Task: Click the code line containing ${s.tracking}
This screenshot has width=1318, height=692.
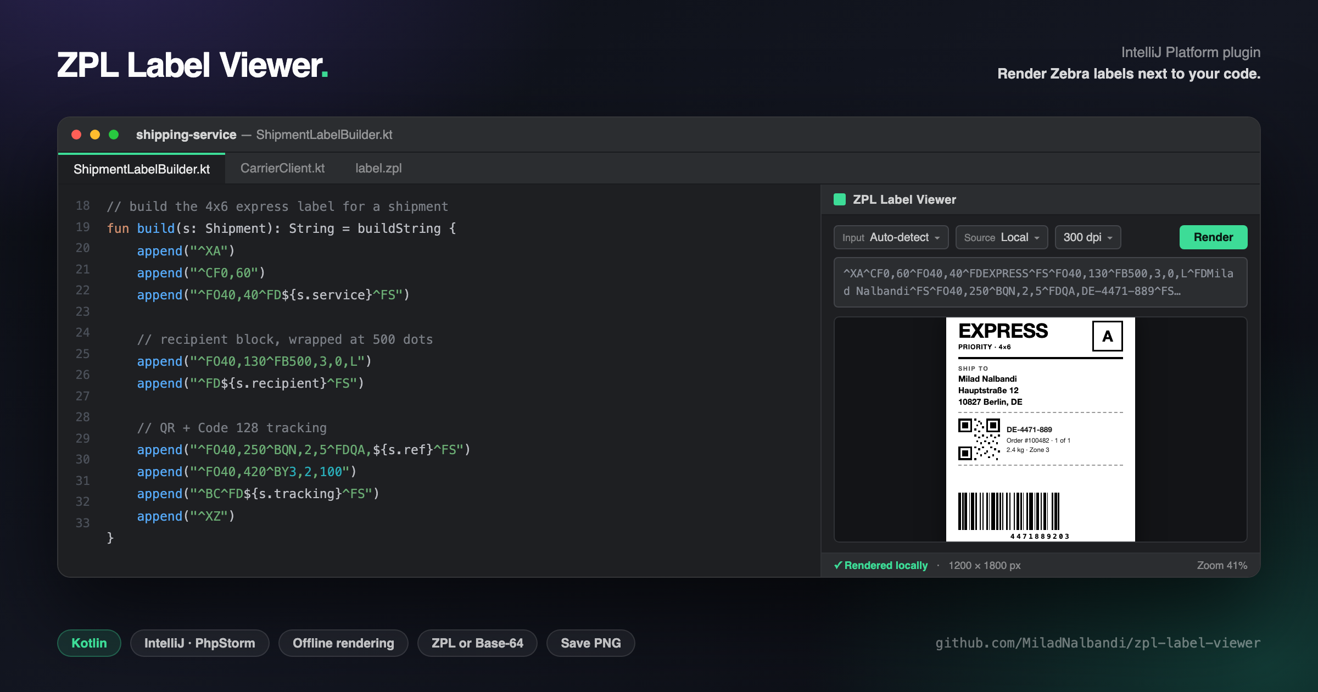Action: [x=258, y=494]
